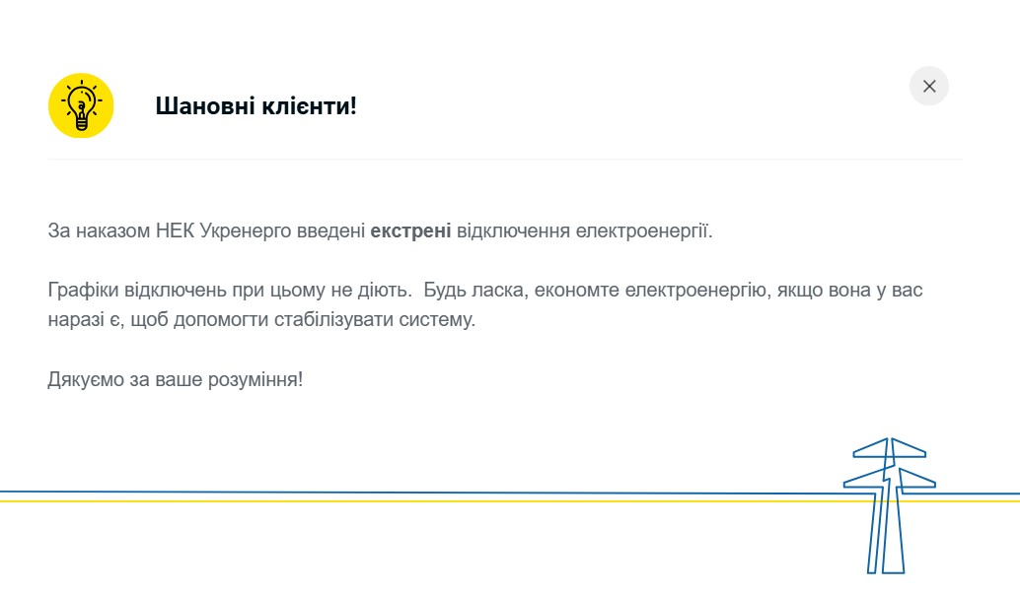
Task: Click 'Дякуємо за ваше розуміння!' line
Action: tap(175, 378)
